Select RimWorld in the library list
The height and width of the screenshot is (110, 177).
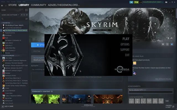[x=8, y=35]
